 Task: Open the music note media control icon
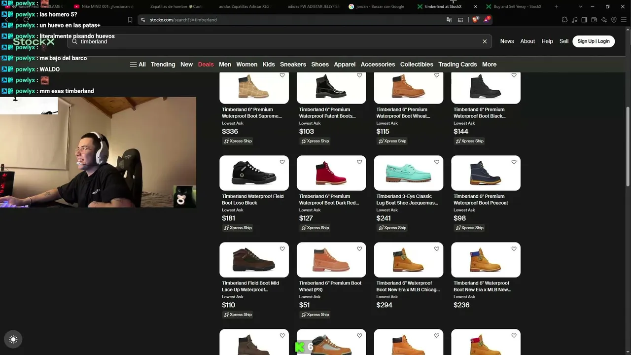tap(574, 20)
